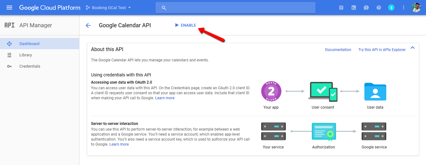This screenshot has height=165, width=426.
Task: Open the free trial gift icon
Action: point(341,8)
